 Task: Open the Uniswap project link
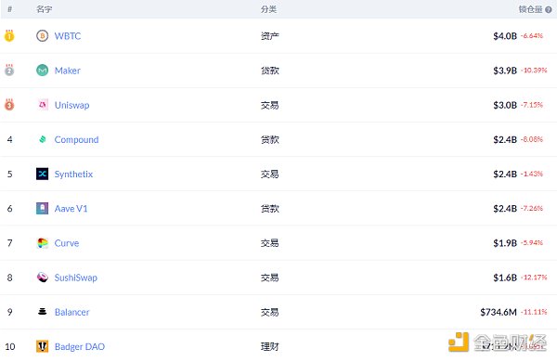(71, 105)
